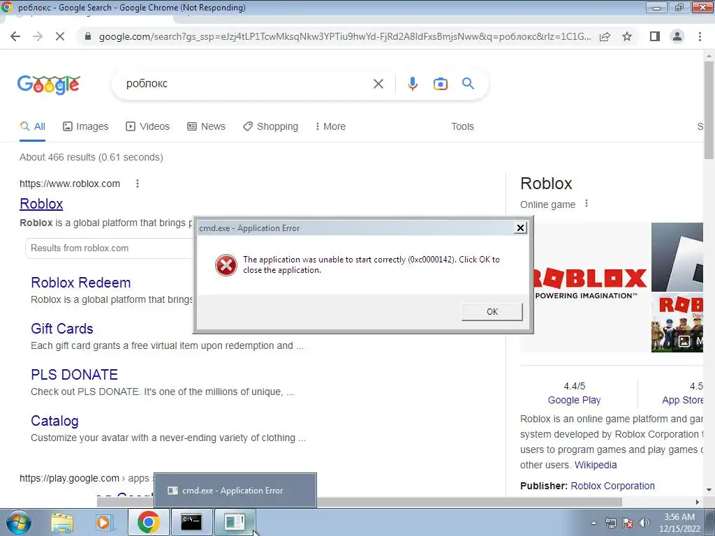Open Windows Explorer from taskbar
The width and height of the screenshot is (715, 536).
(62, 522)
